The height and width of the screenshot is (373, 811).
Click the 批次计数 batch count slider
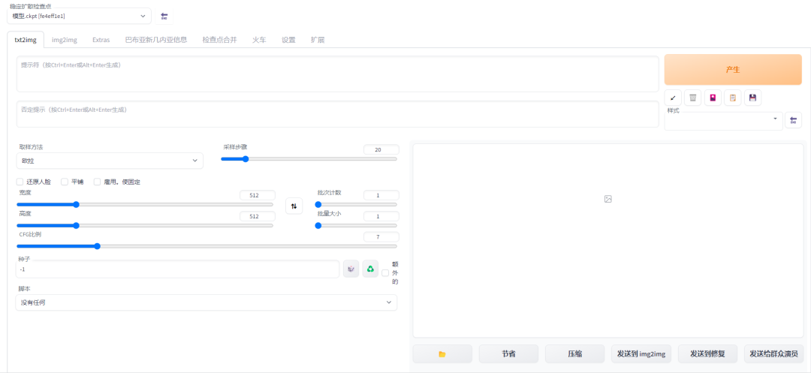click(x=356, y=205)
